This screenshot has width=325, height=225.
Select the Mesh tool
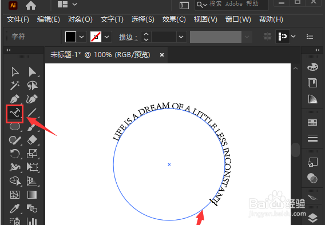(x=15, y=195)
